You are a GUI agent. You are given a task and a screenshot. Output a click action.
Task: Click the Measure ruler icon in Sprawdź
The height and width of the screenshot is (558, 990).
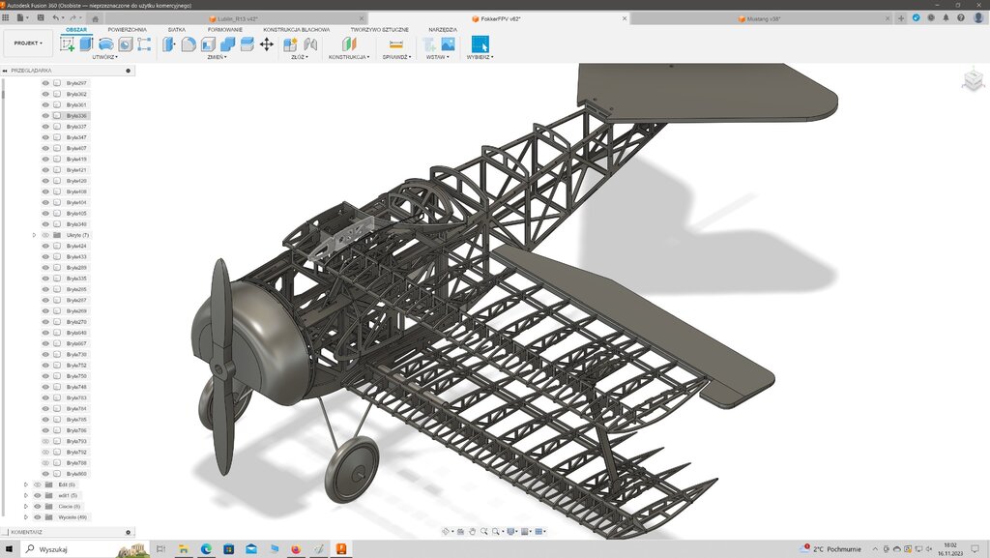click(395, 44)
